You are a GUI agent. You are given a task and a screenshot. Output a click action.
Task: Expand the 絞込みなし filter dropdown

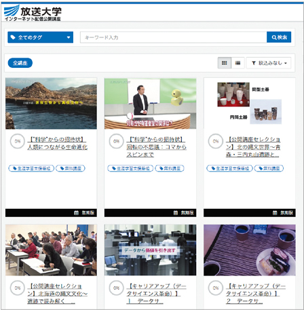point(269,63)
